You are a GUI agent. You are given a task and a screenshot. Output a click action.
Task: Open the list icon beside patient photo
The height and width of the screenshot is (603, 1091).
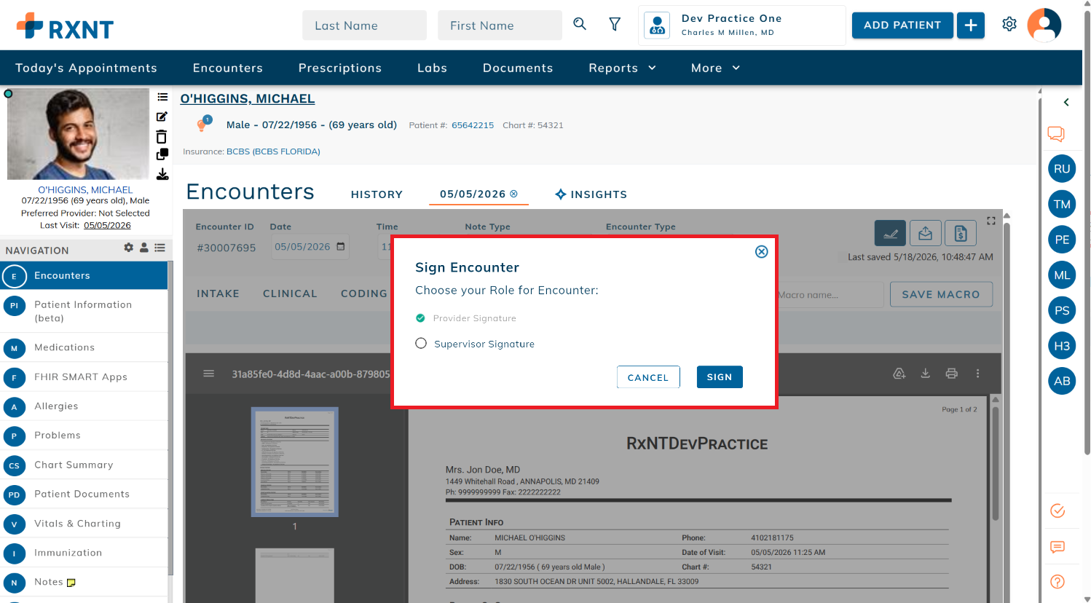click(162, 97)
